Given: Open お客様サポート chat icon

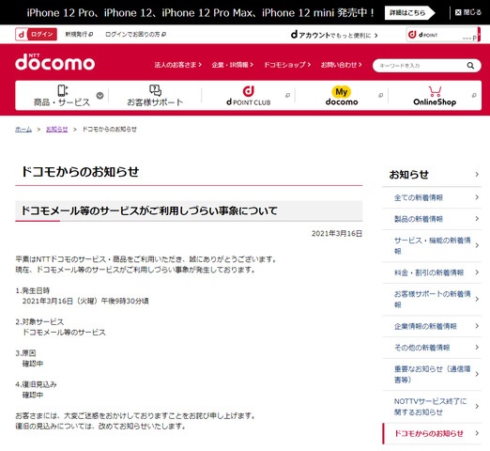Looking at the screenshot, I should [155, 90].
